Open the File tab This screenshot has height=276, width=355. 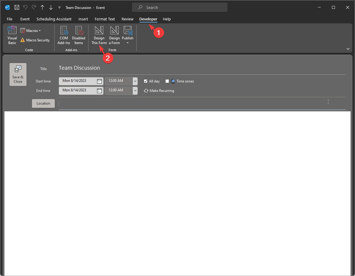coord(9,19)
